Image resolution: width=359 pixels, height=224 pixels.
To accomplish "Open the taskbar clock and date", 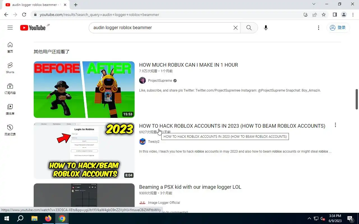I will (x=335, y=218).
